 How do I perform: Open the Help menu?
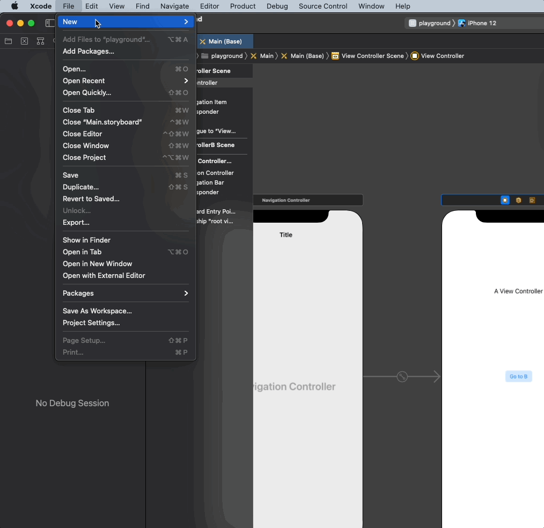click(x=402, y=6)
